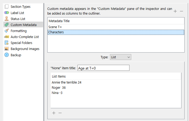Click the "None" item title text field
189x121 pixels.
click(103, 68)
